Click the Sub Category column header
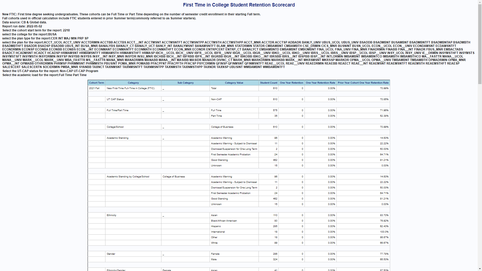Viewport: 482px width, 271px height. pyautogui.click(x=185, y=83)
